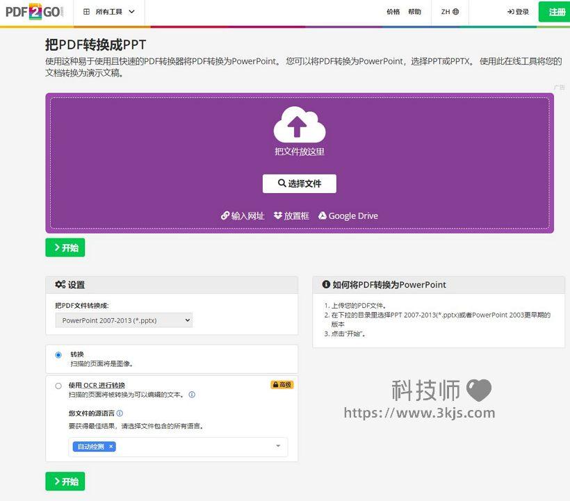Viewport: 570px width, 501px height.
Task: Select the 转换 radio button
Action: [58, 354]
